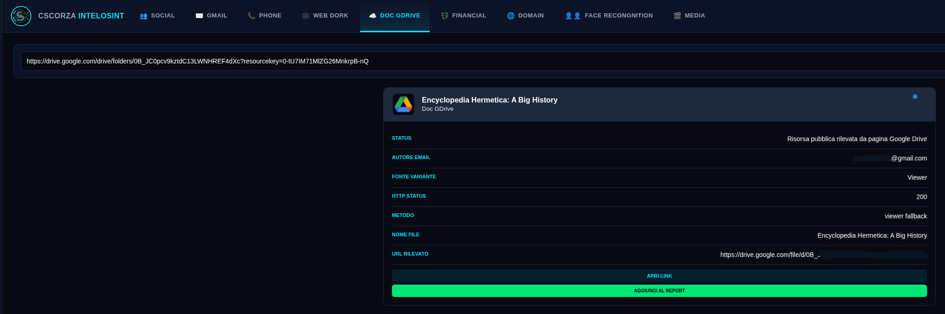
Task: Click the currency icon beside FINANCIAL
Action: 444,16
